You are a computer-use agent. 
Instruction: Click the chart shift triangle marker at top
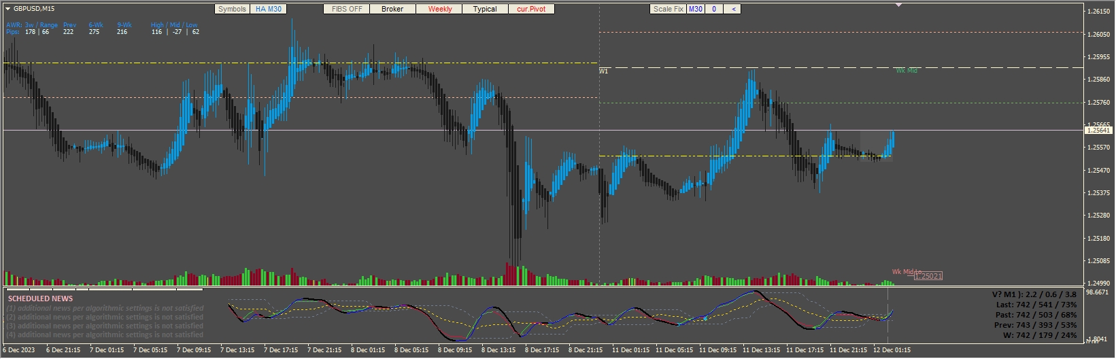pos(899,5)
